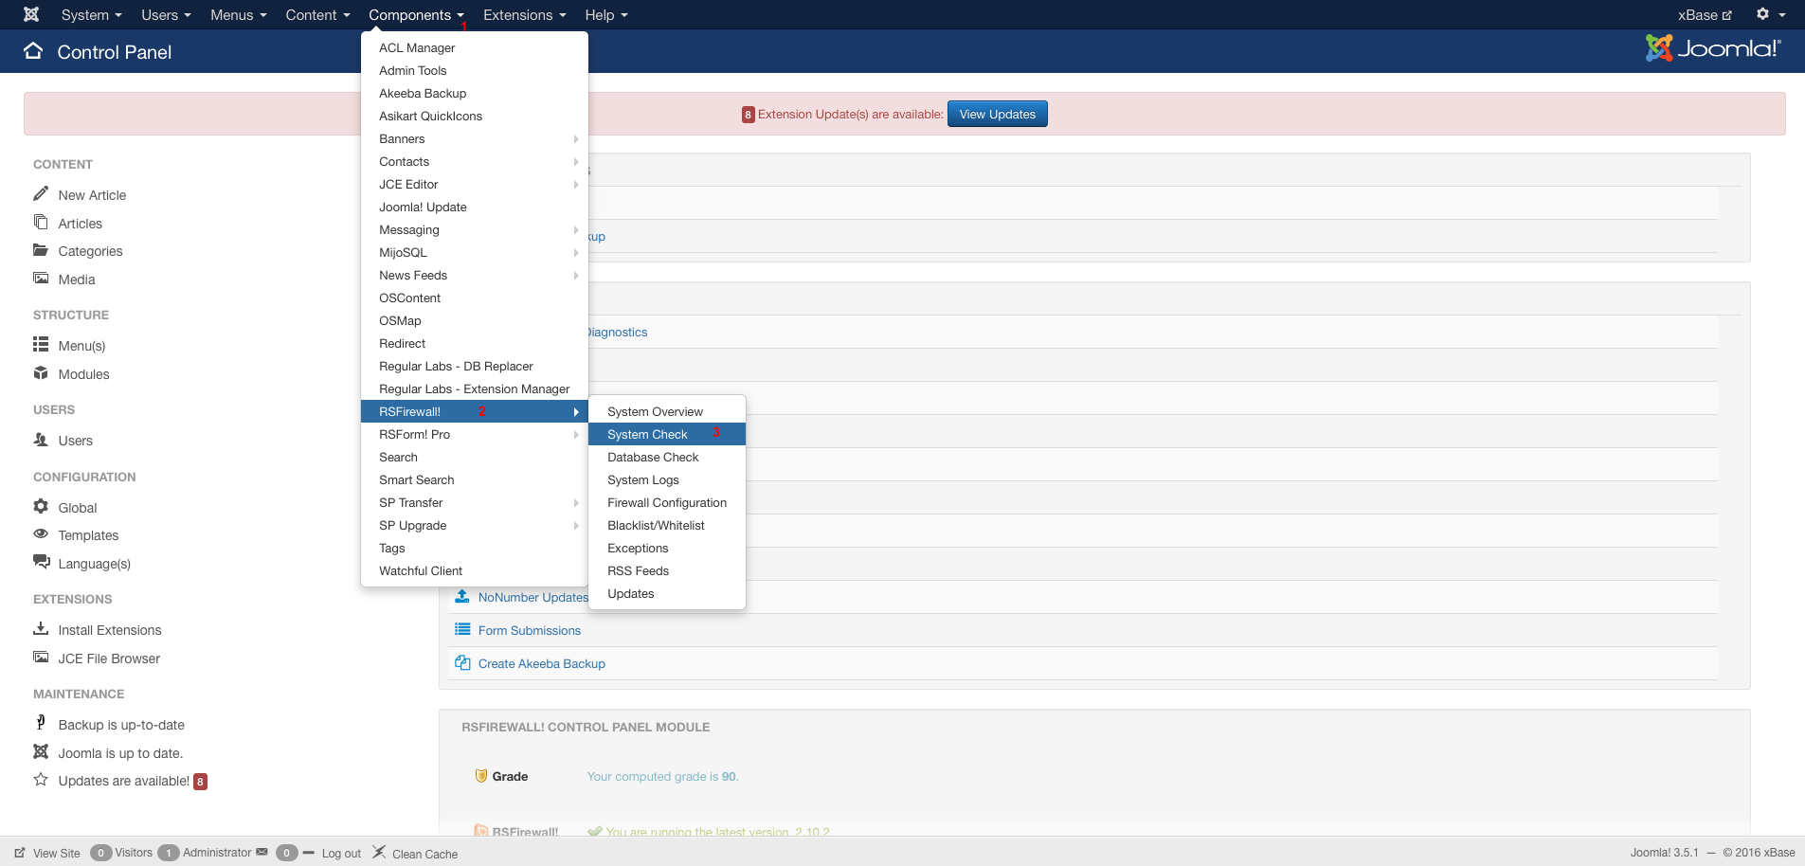Click the Global configuration cog icon
This screenshot has height=866, width=1805.
click(x=41, y=506)
